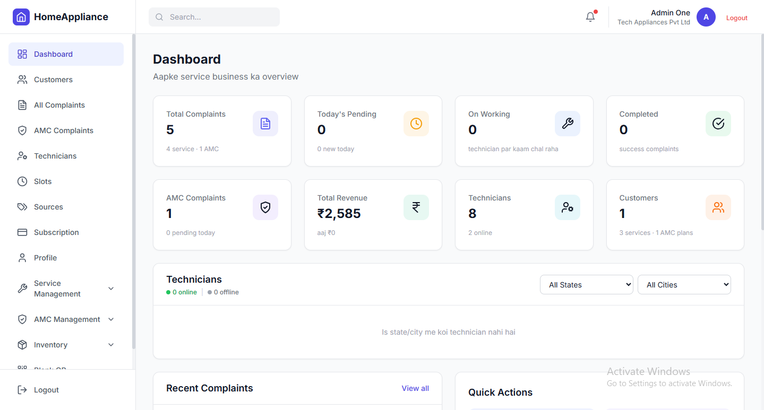
Task: Navigate to Sources page
Action: [66, 207]
